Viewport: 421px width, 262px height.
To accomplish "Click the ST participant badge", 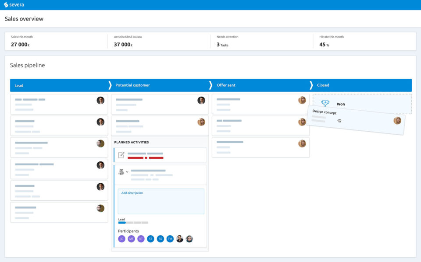I will [x=150, y=239].
